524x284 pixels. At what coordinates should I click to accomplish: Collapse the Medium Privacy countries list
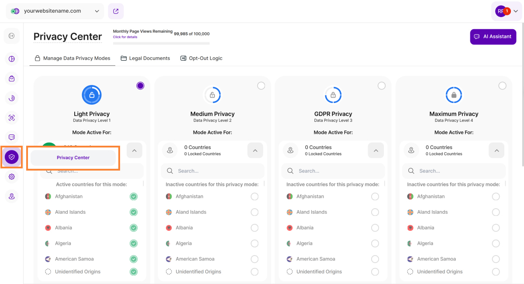255,151
